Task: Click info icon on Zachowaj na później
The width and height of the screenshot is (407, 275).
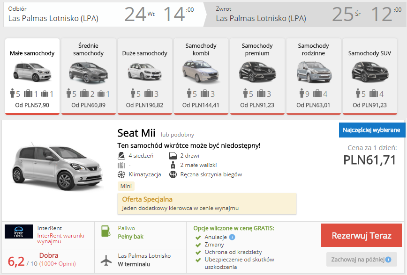Action: pos(388,260)
